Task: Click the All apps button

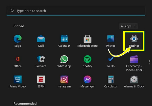Action: pos(128,26)
